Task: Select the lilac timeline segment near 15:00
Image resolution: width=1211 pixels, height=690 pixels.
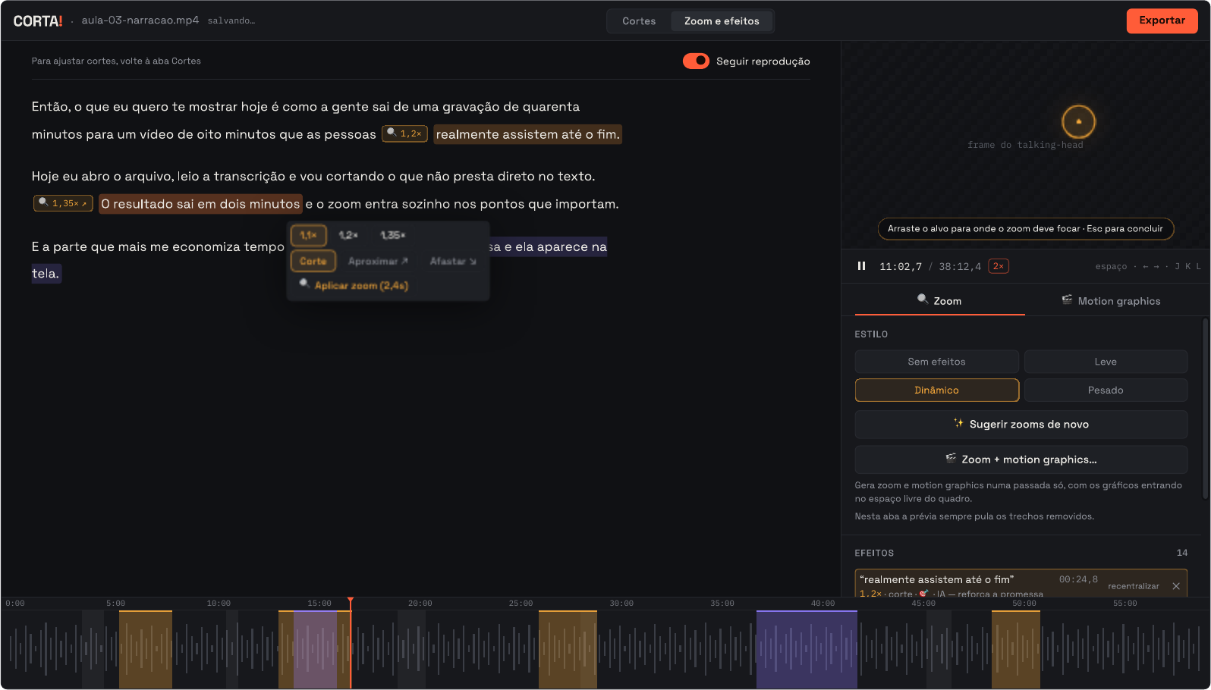Action: tap(315, 649)
